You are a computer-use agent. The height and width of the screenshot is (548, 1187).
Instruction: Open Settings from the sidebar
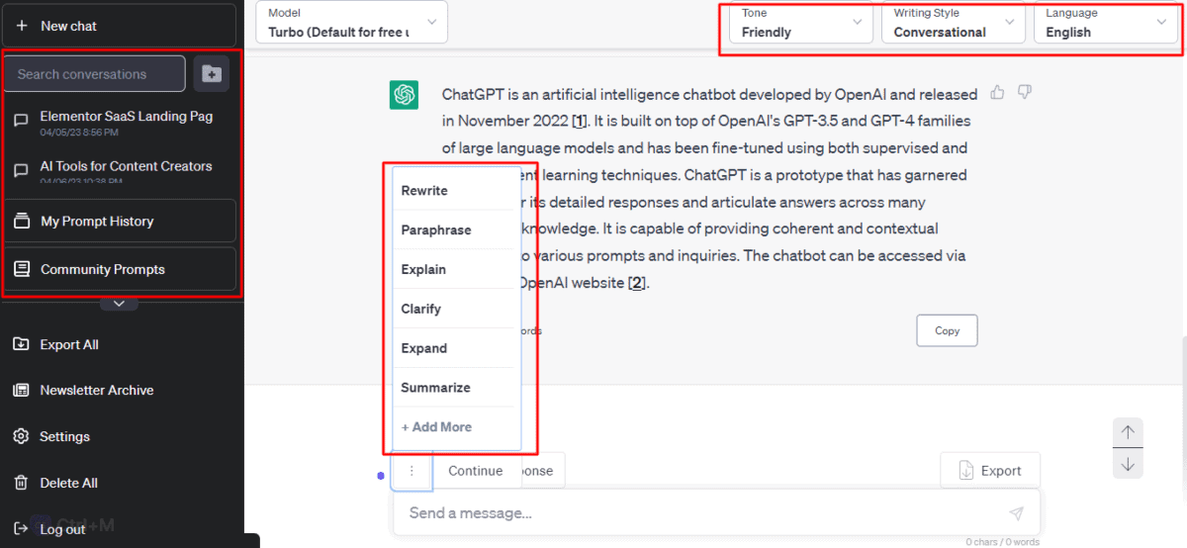coord(64,436)
